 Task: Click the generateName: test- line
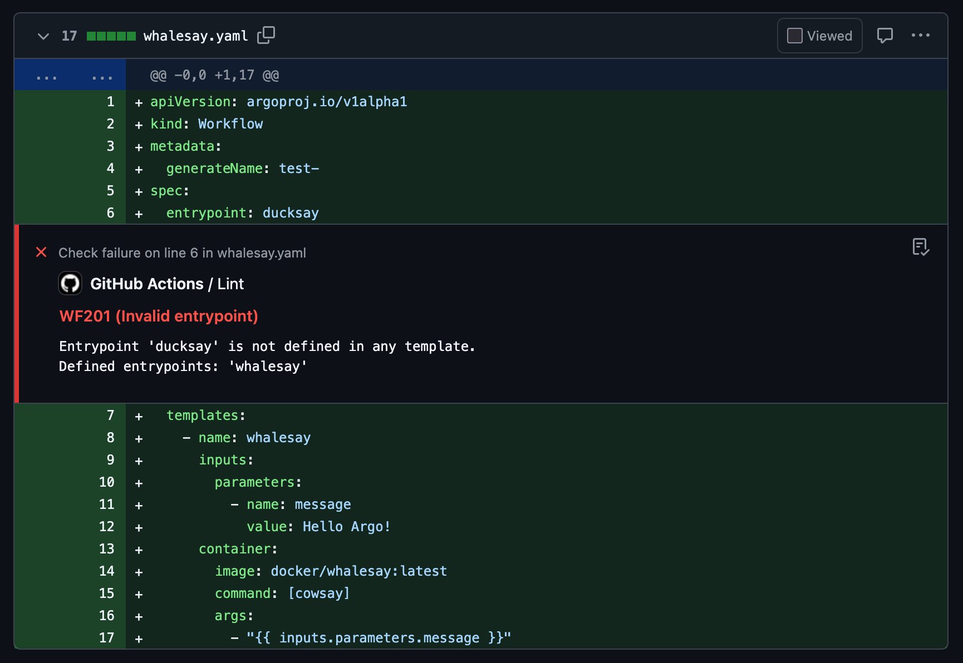[x=537, y=169]
